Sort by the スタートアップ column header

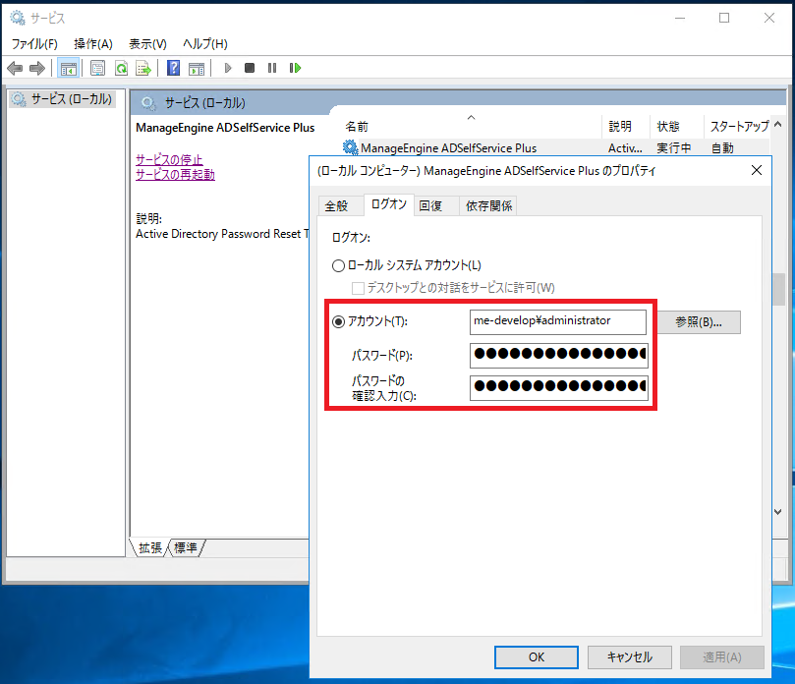[x=739, y=126]
